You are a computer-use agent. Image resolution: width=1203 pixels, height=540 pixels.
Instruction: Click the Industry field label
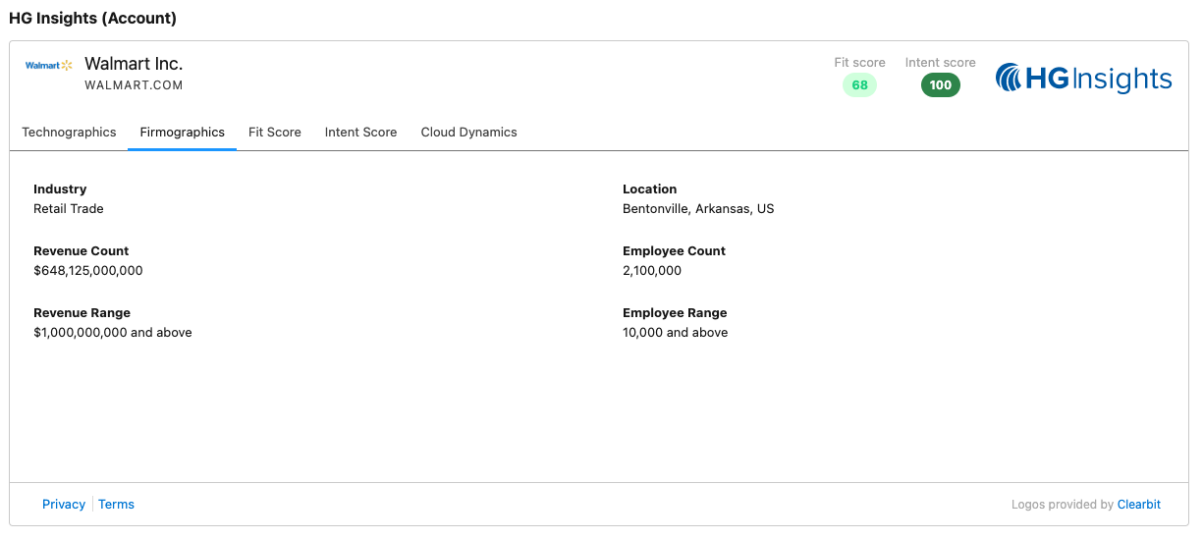[60, 189]
